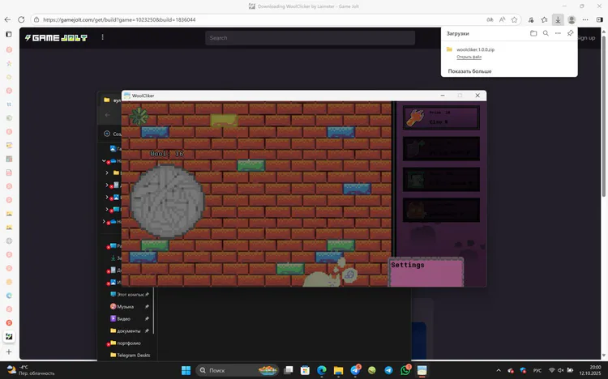Open документы folder in Explorer sidebar

128,331
